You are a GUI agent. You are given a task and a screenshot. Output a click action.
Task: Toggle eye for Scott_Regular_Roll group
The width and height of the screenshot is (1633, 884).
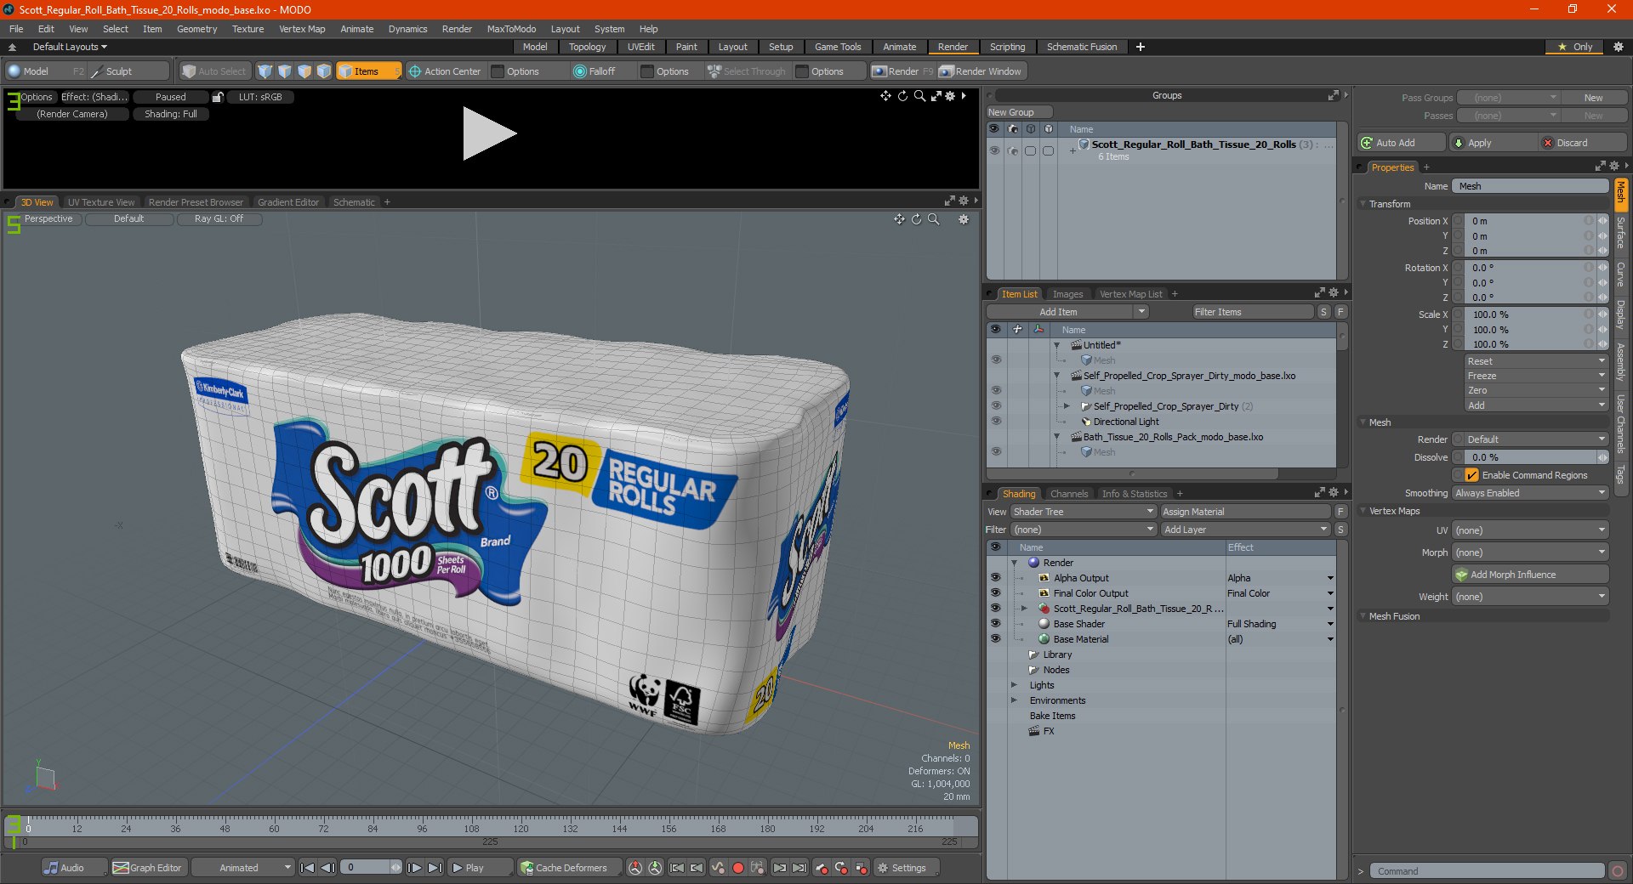click(994, 150)
